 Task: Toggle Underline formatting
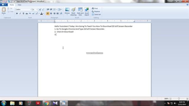click(23, 14)
